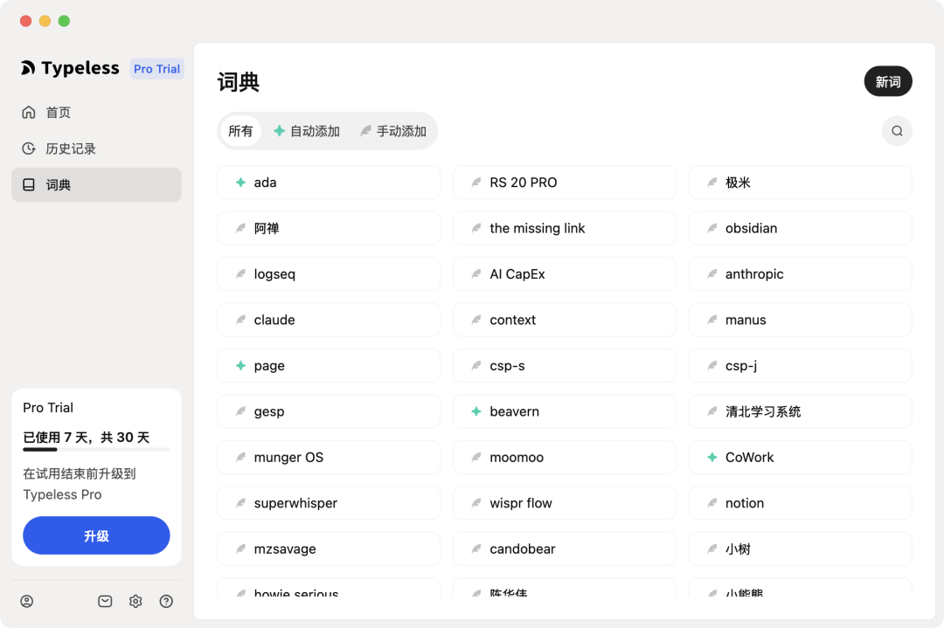Open the 清北学习系统 entry
The image size is (944, 628).
click(800, 411)
